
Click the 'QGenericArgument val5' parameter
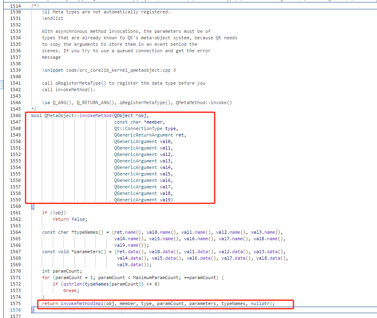[x=142, y=174]
